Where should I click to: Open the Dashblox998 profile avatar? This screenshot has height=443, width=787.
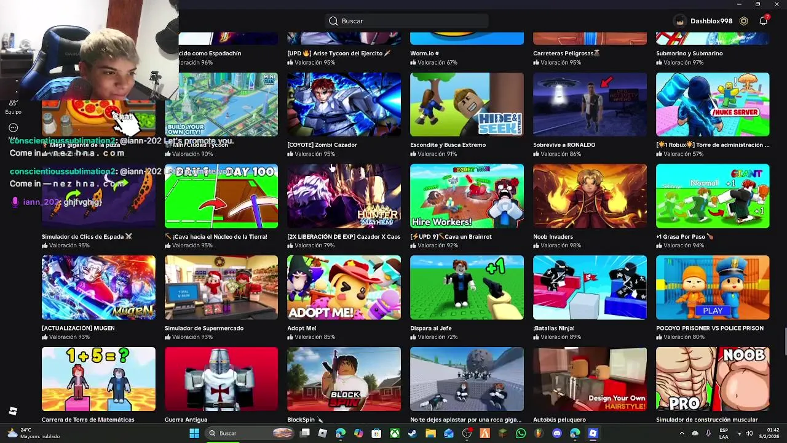679,21
